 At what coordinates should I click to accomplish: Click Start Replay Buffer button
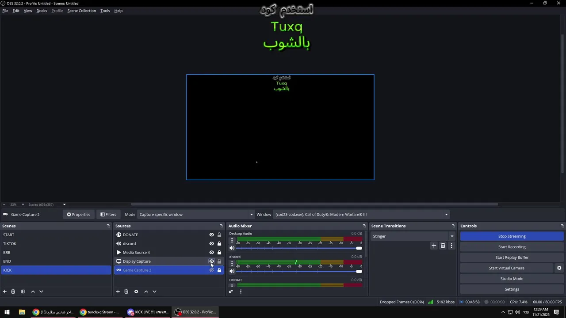(512, 257)
